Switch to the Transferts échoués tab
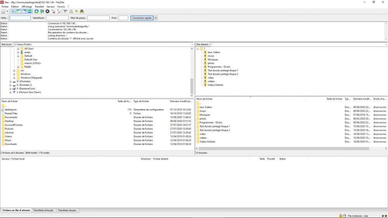 click(x=43, y=211)
